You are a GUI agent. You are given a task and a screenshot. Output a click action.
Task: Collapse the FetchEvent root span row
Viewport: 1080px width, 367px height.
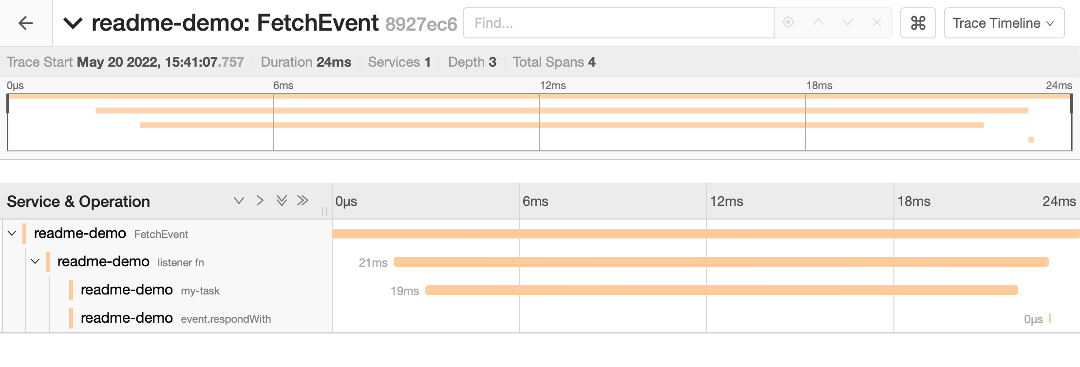[x=12, y=233]
